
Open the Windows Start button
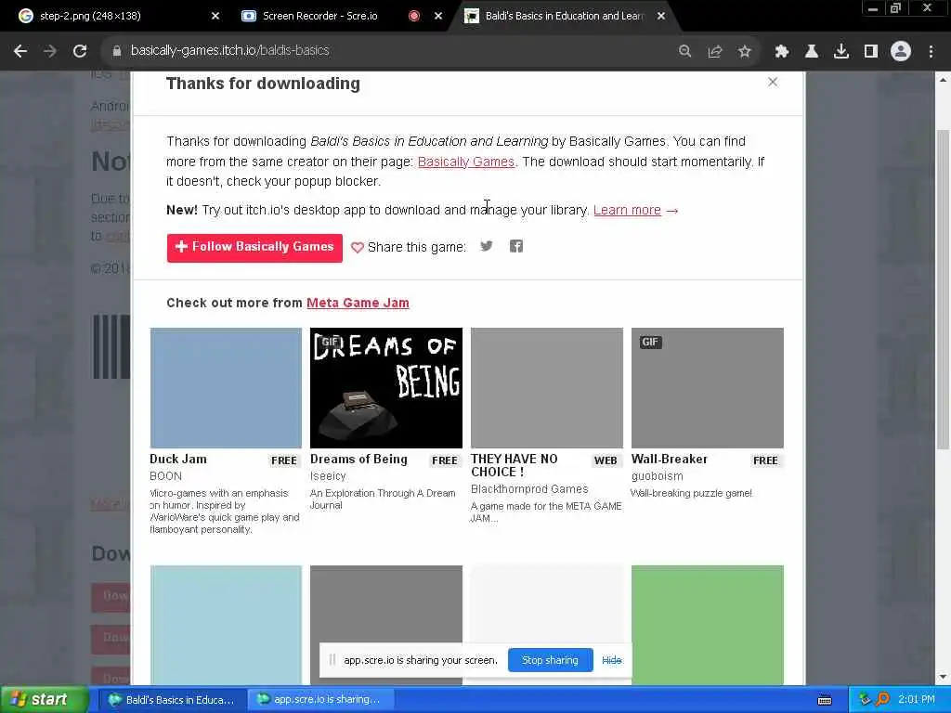click(44, 700)
